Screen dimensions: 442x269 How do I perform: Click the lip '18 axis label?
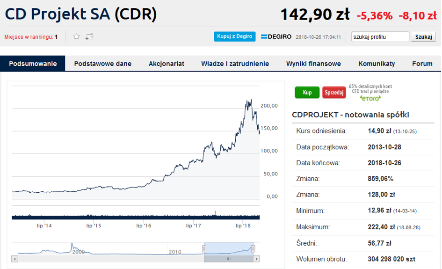(x=243, y=225)
